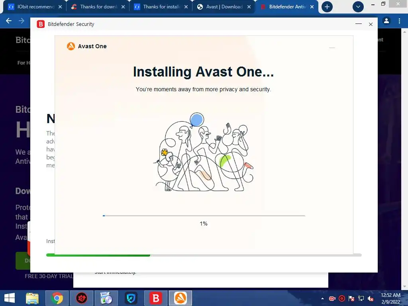Switch to Google Chrome in the taskbar

coord(57,298)
